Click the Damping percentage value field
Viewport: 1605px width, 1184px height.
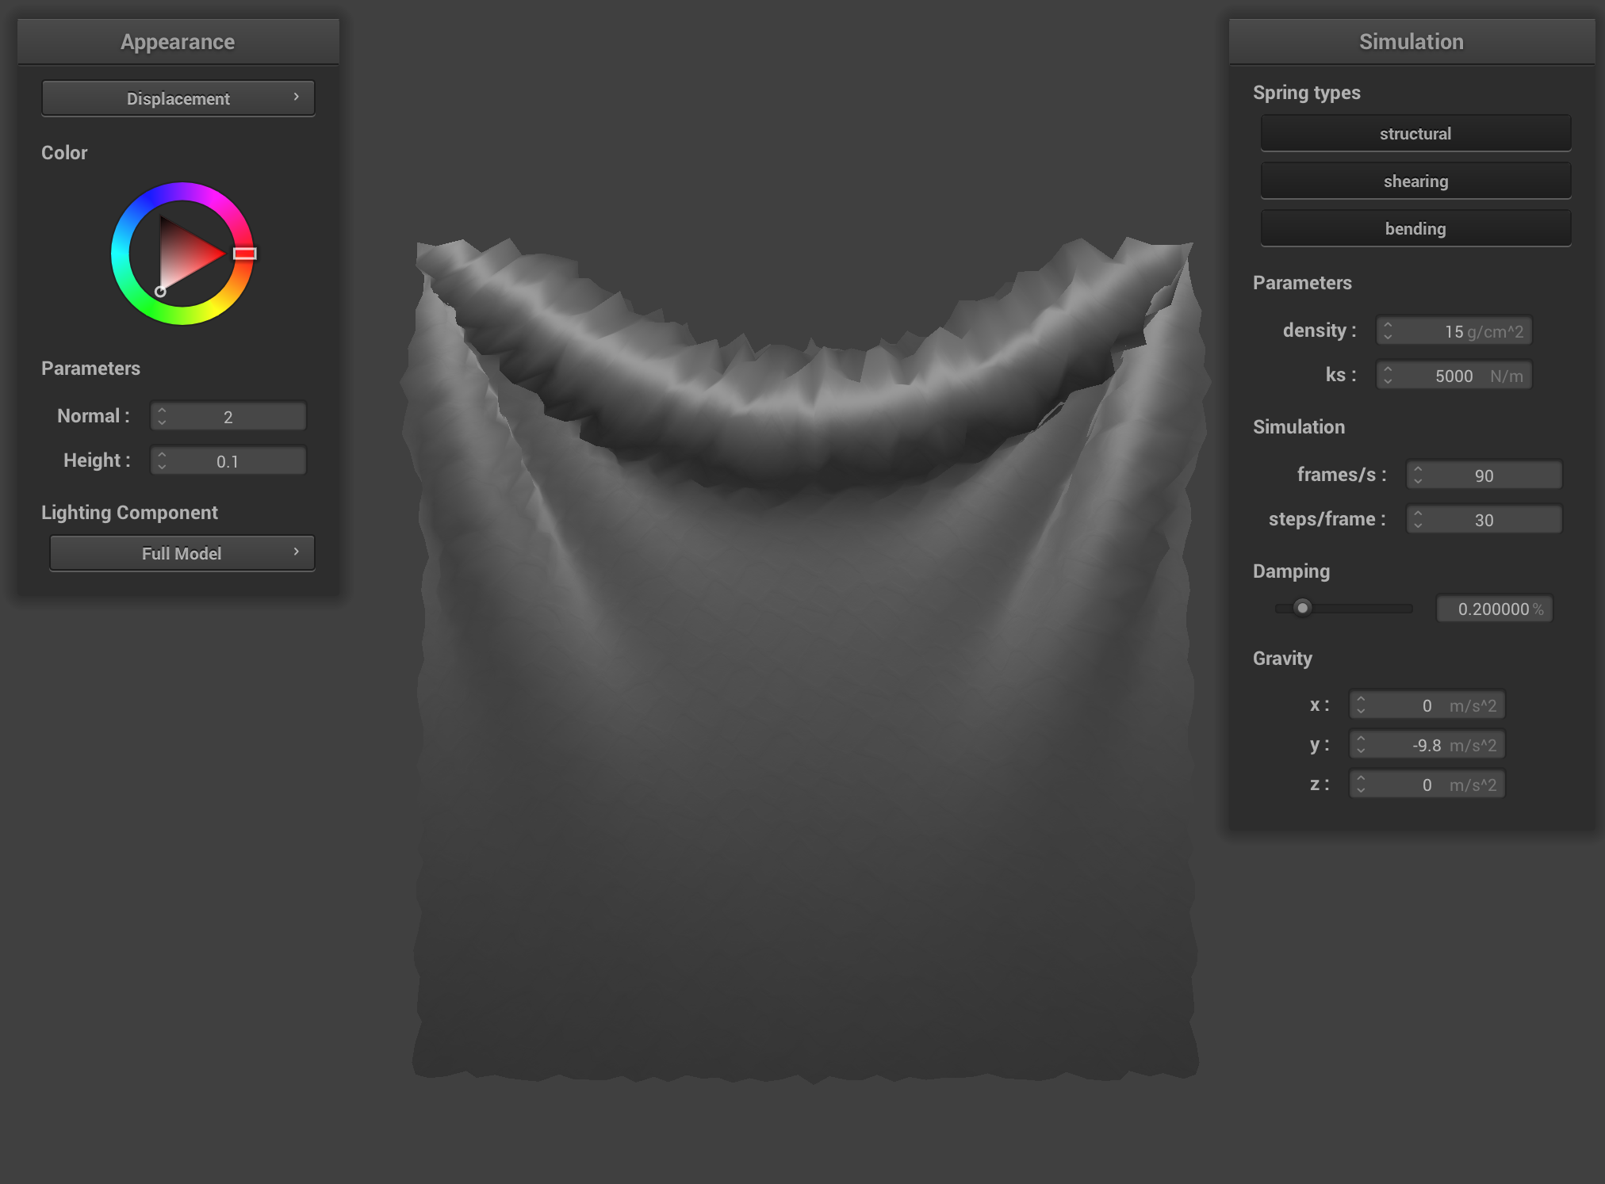tap(1494, 609)
